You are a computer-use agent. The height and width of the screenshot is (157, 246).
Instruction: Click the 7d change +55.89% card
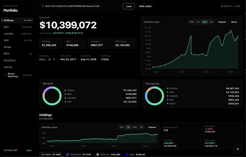point(181,143)
